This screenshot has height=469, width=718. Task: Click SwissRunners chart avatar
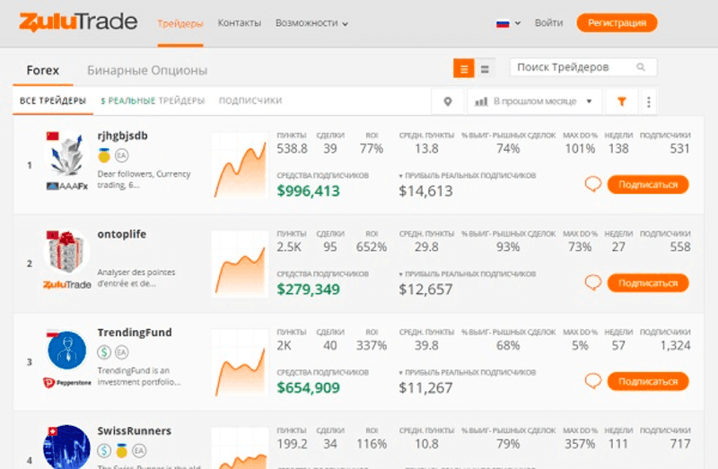66,447
